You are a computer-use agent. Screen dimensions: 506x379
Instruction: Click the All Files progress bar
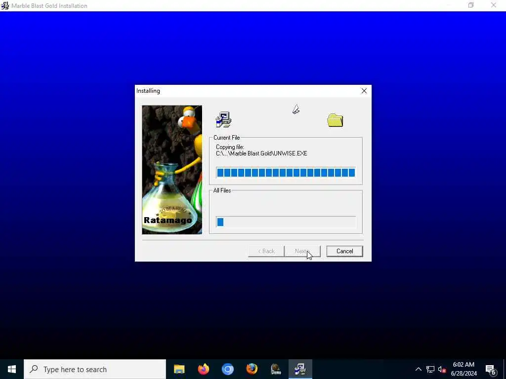click(x=286, y=222)
